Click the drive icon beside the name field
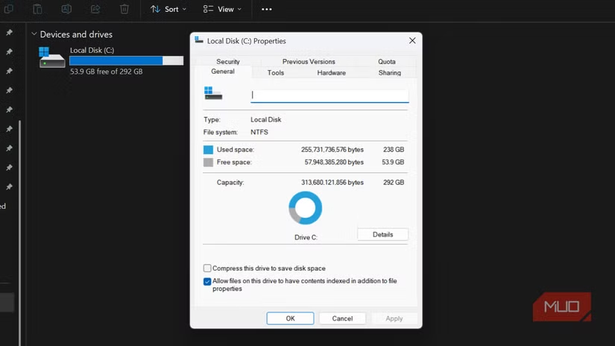The height and width of the screenshot is (346, 615). [x=213, y=93]
